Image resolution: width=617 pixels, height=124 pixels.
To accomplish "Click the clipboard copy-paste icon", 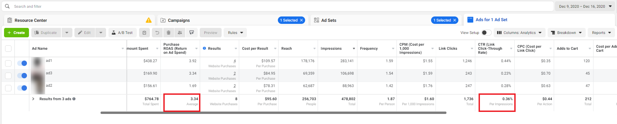I will pos(144,33).
